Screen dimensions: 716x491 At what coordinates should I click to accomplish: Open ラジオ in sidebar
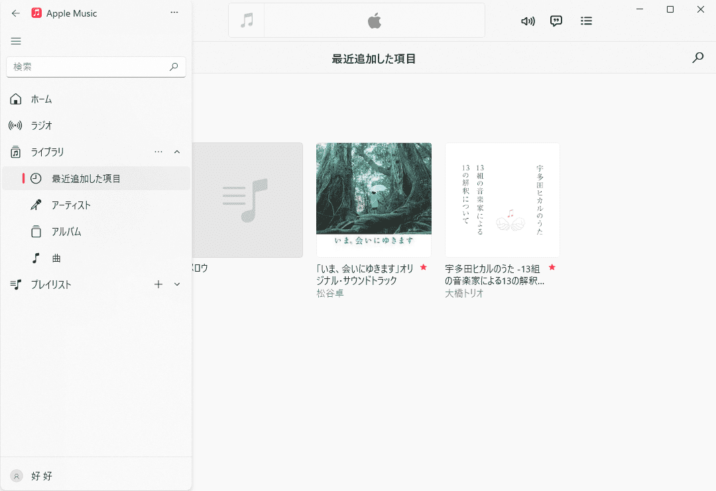coord(41,125)
